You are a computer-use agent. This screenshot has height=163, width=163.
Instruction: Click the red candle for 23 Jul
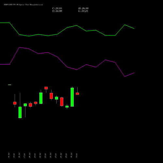pos(46,88)
